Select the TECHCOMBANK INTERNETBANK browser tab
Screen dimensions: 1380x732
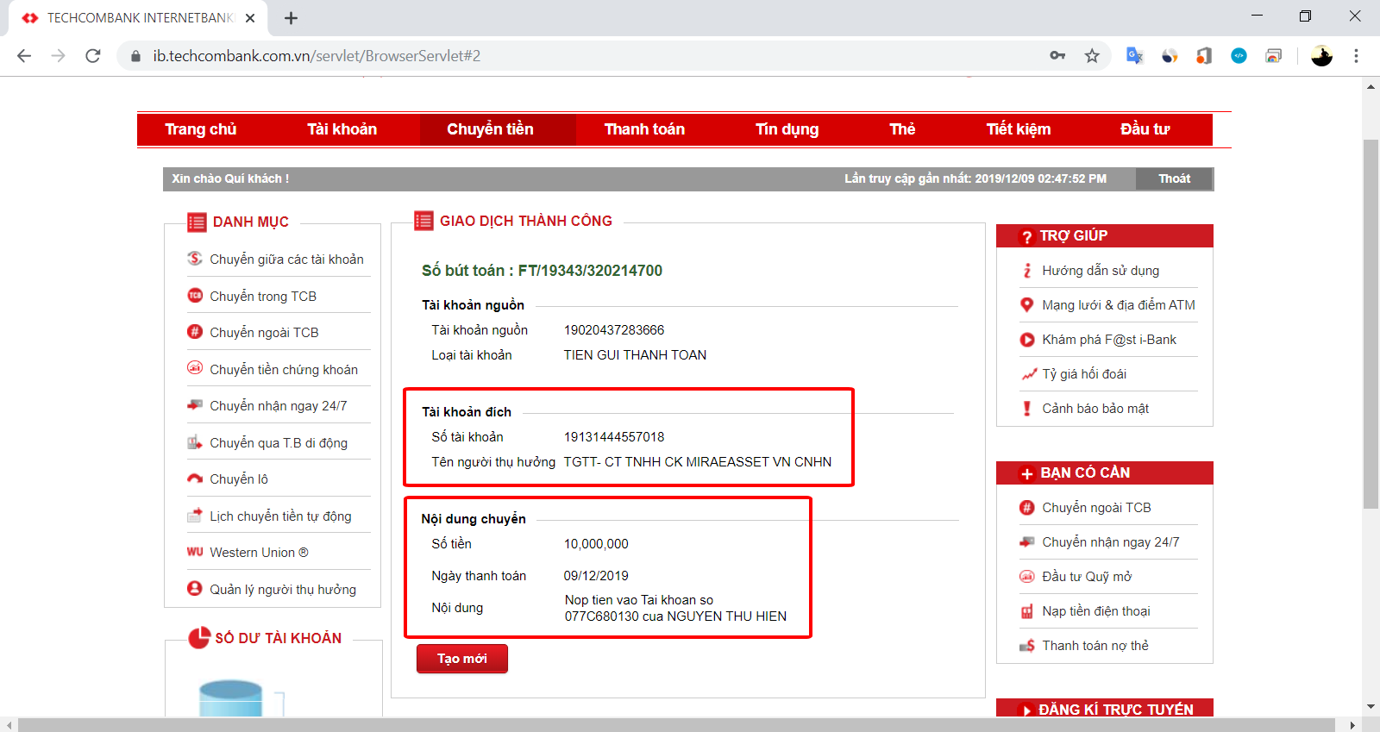[x=138, y=18]
